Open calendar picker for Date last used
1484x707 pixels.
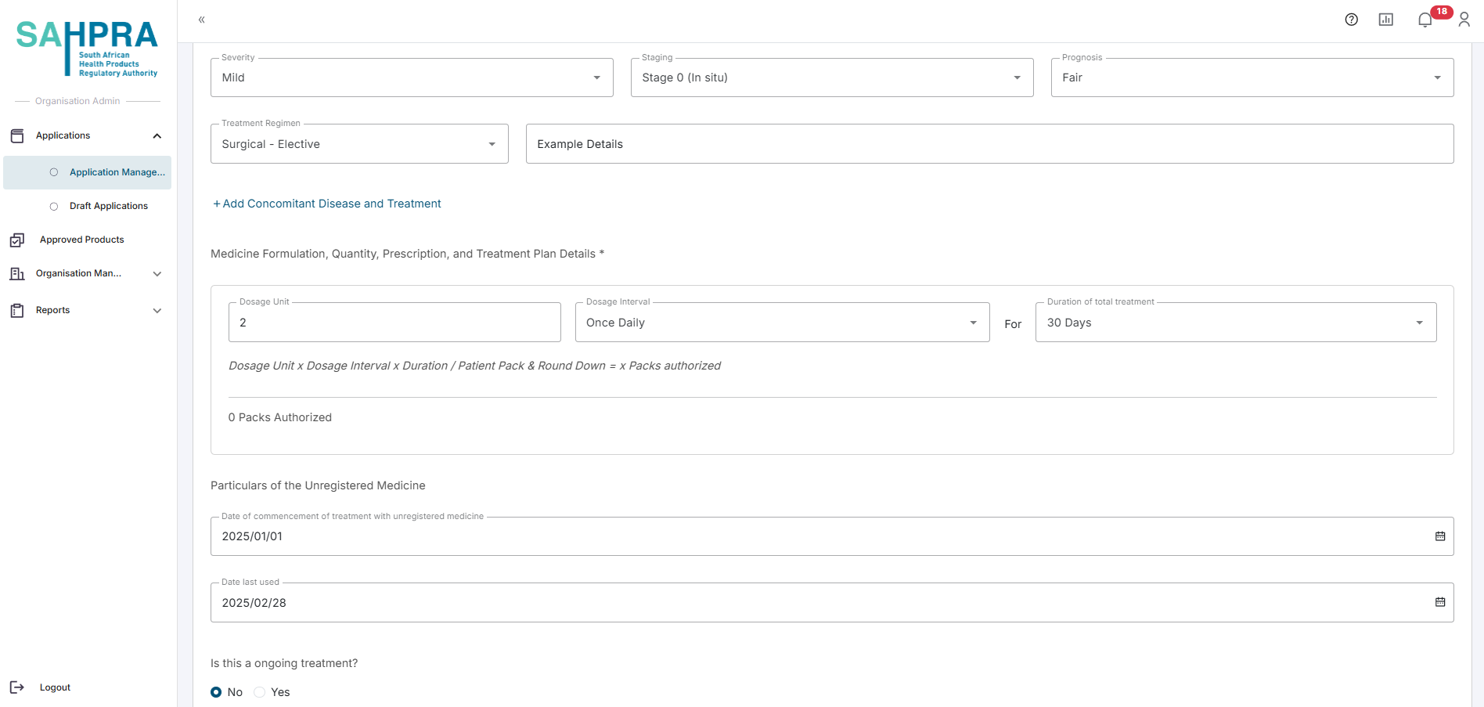[1439, 602]
